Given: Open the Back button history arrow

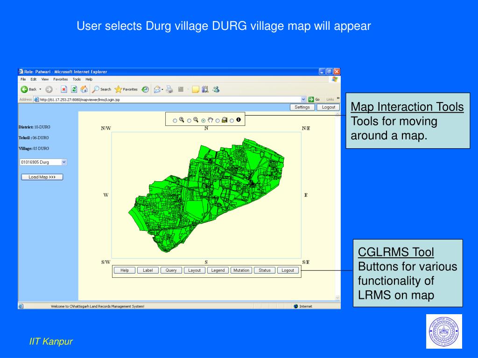Looking at the screenshot, I should coord(40,89).
